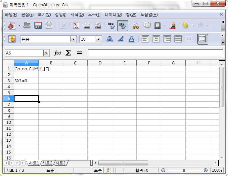The width and height of the screenshot is (228, 176).
Task: Open the 편집(E) menu
Action: point(27,15)
